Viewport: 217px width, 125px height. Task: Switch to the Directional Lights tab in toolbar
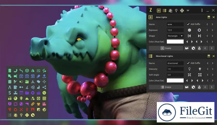coord(165,10)
